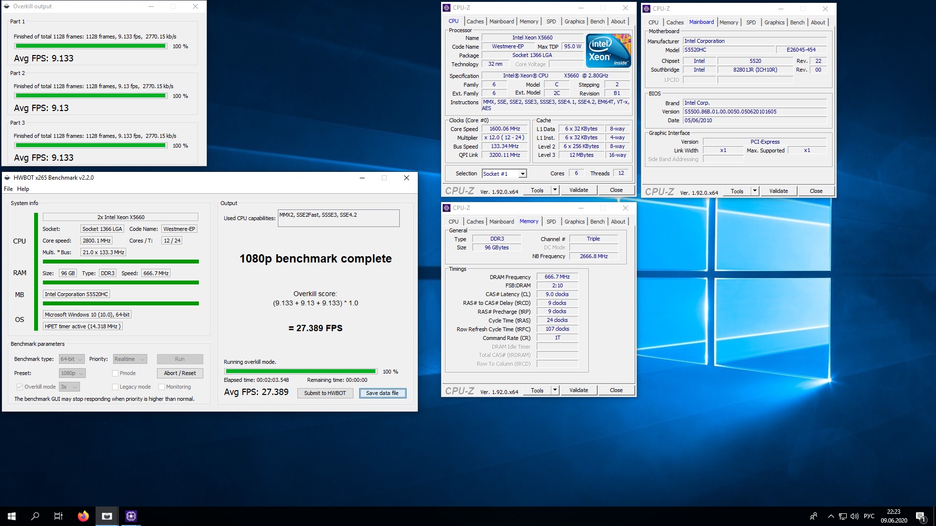Minimize the CPU-Z Memory window
The height and width of the screenshot is (526, 936).
point(581,208)
